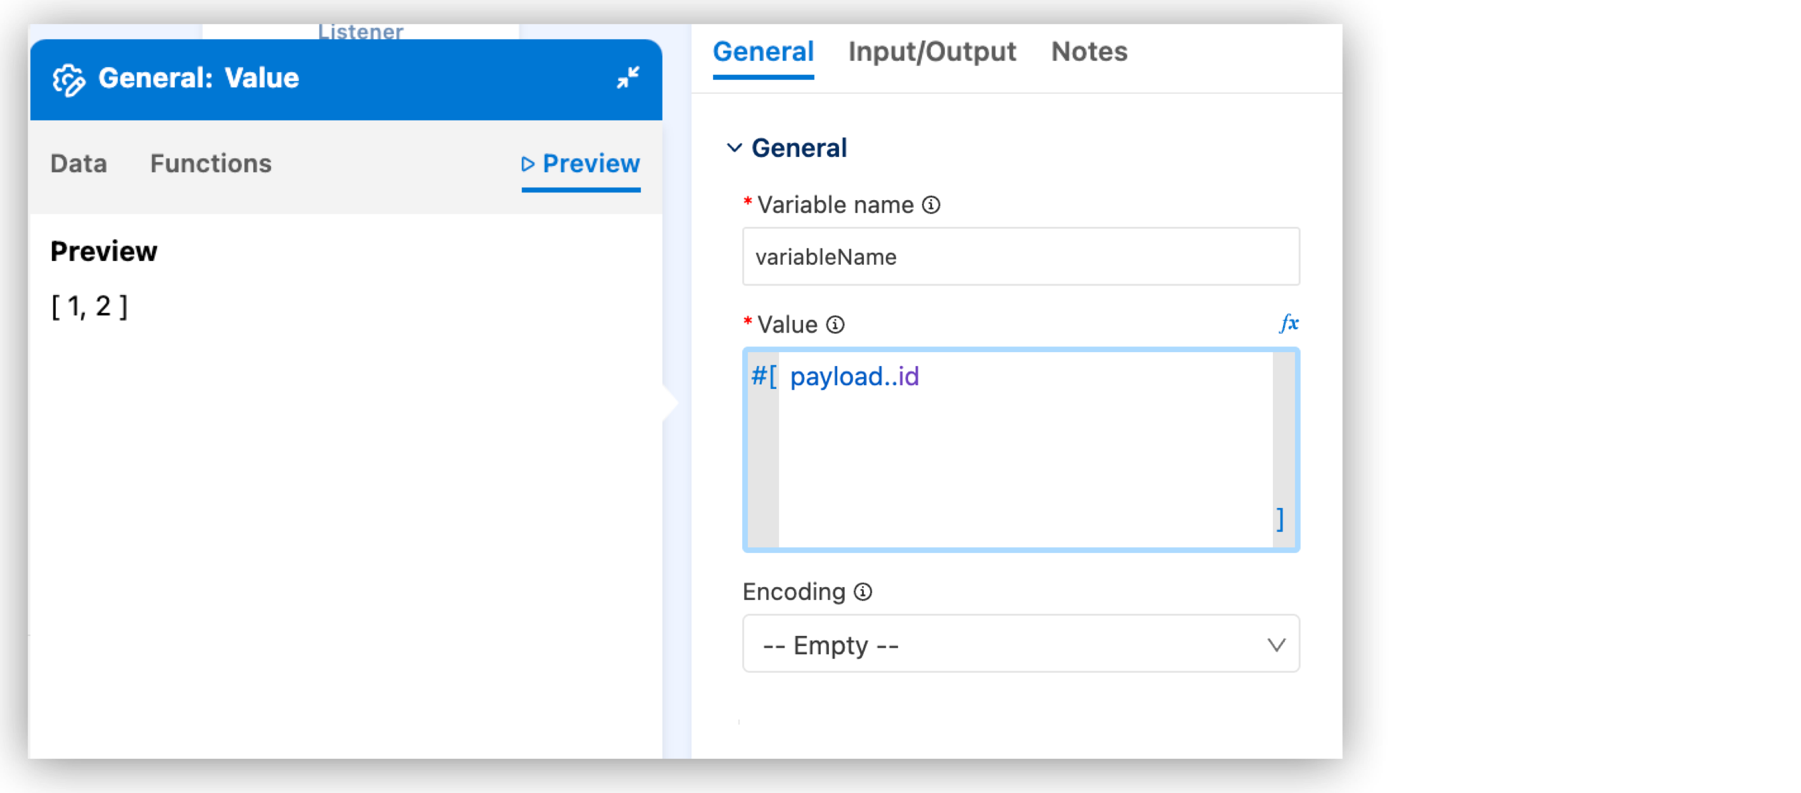Open the Notes tab
Viewport: 1801px width, 793px height.
(x=1089, y=52)
